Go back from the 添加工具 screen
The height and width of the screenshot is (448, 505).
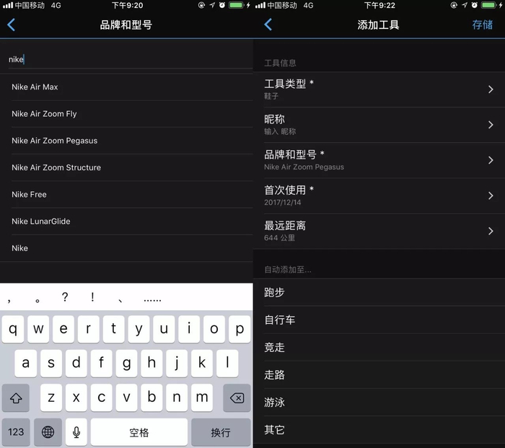(268, 25)
